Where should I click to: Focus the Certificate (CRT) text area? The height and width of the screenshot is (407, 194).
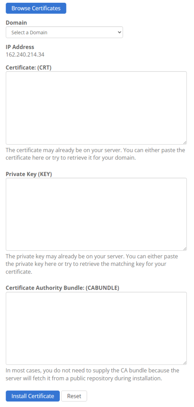click(x=96, y=108)
